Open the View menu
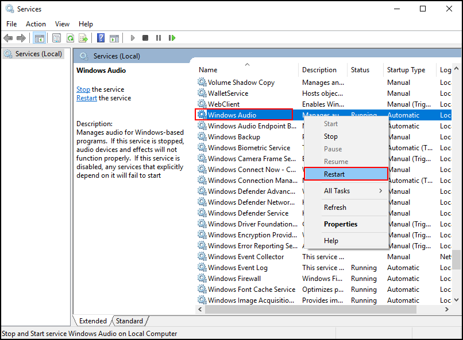The image size is (463, 340). tap(62, 24)
